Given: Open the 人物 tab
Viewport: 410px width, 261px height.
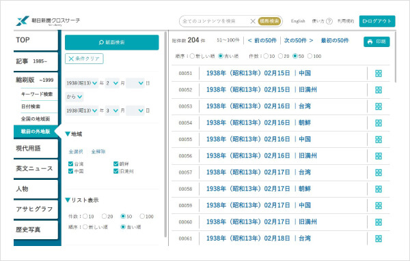Looking at the screenshot, I should click(36, 189).
